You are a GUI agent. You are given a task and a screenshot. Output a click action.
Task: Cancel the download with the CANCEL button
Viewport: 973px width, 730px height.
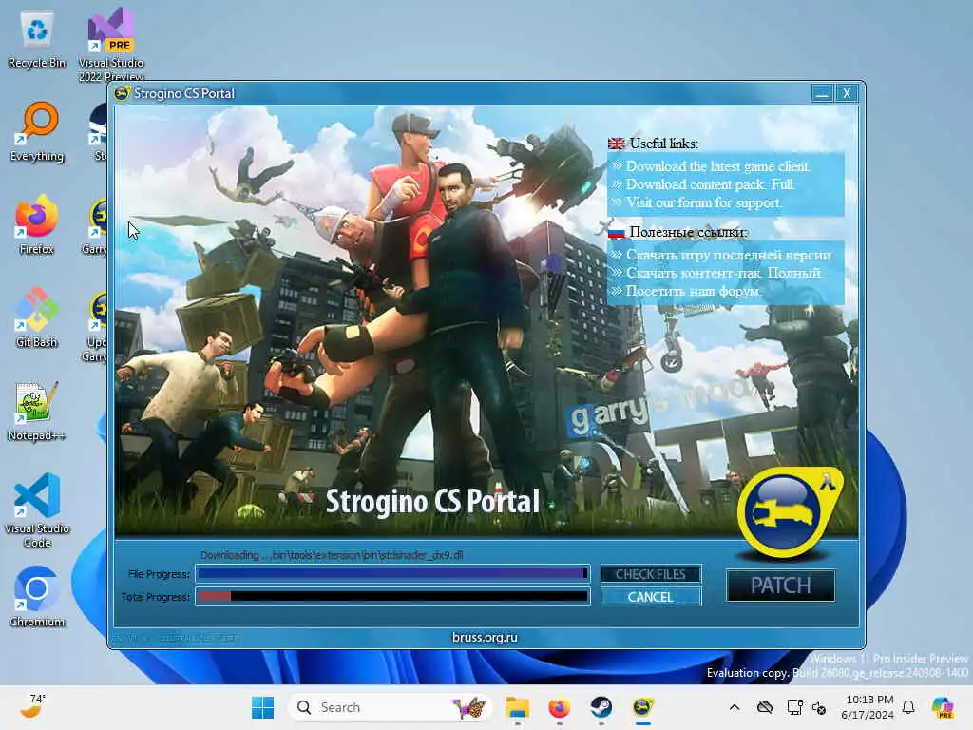tap(651, 597)
